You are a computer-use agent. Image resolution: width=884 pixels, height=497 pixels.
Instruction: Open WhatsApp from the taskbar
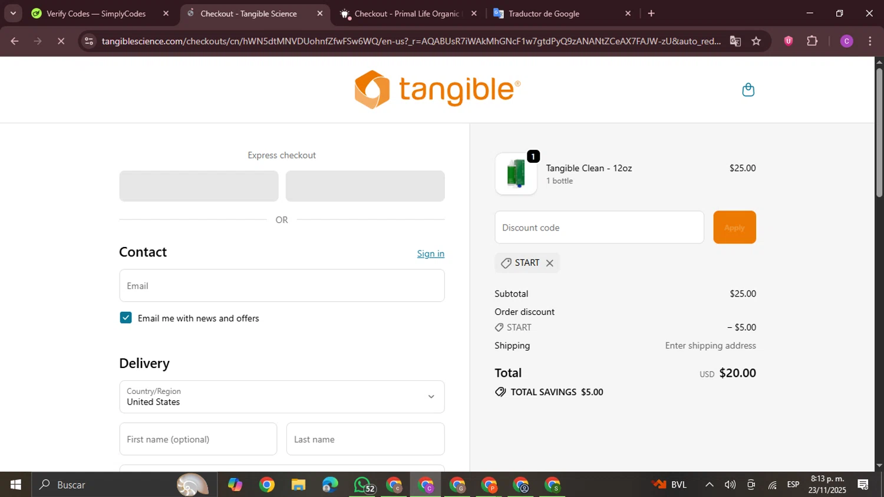tap(362, 485)
